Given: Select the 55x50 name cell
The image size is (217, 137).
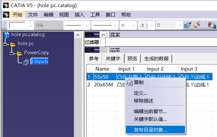Looking at the screenshot, I should coord(105,77).
